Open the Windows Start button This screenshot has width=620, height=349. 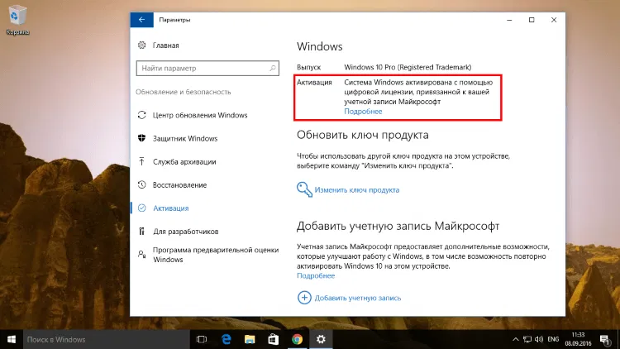pyautogui.click(x=12, y=340)
